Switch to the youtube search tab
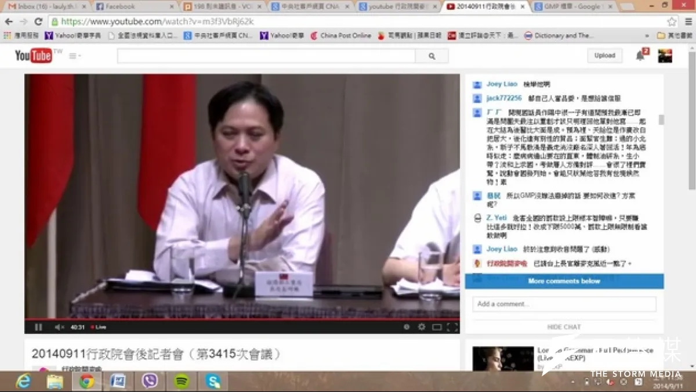 click(x=397, y=6)
